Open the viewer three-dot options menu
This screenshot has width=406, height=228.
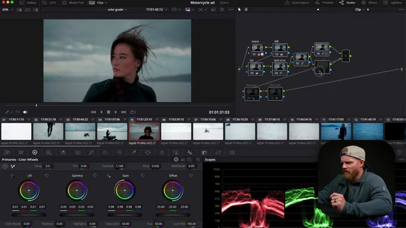(x=230, y=9)
